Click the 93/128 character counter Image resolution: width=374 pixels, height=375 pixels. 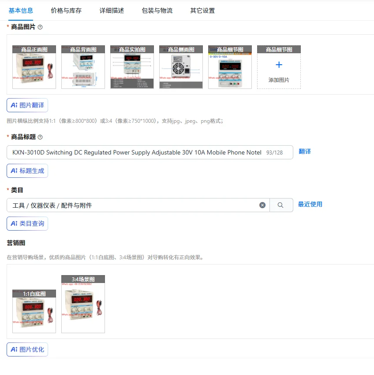275,153
